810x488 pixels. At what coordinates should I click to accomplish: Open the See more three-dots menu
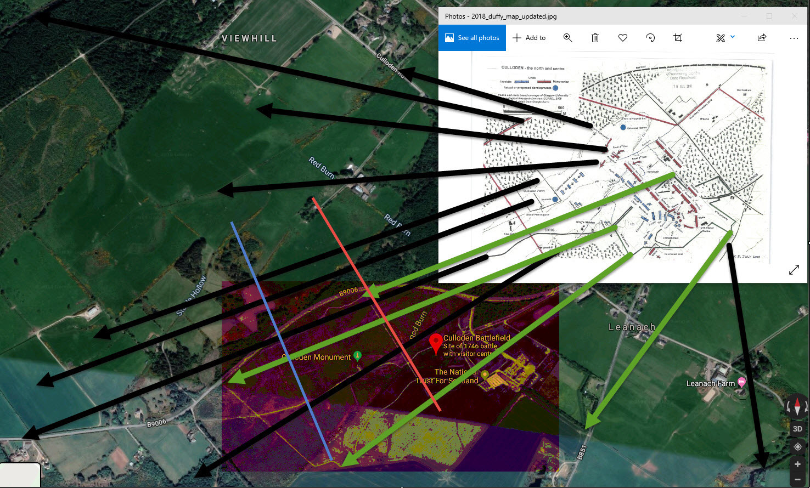[x=794, y=38]
